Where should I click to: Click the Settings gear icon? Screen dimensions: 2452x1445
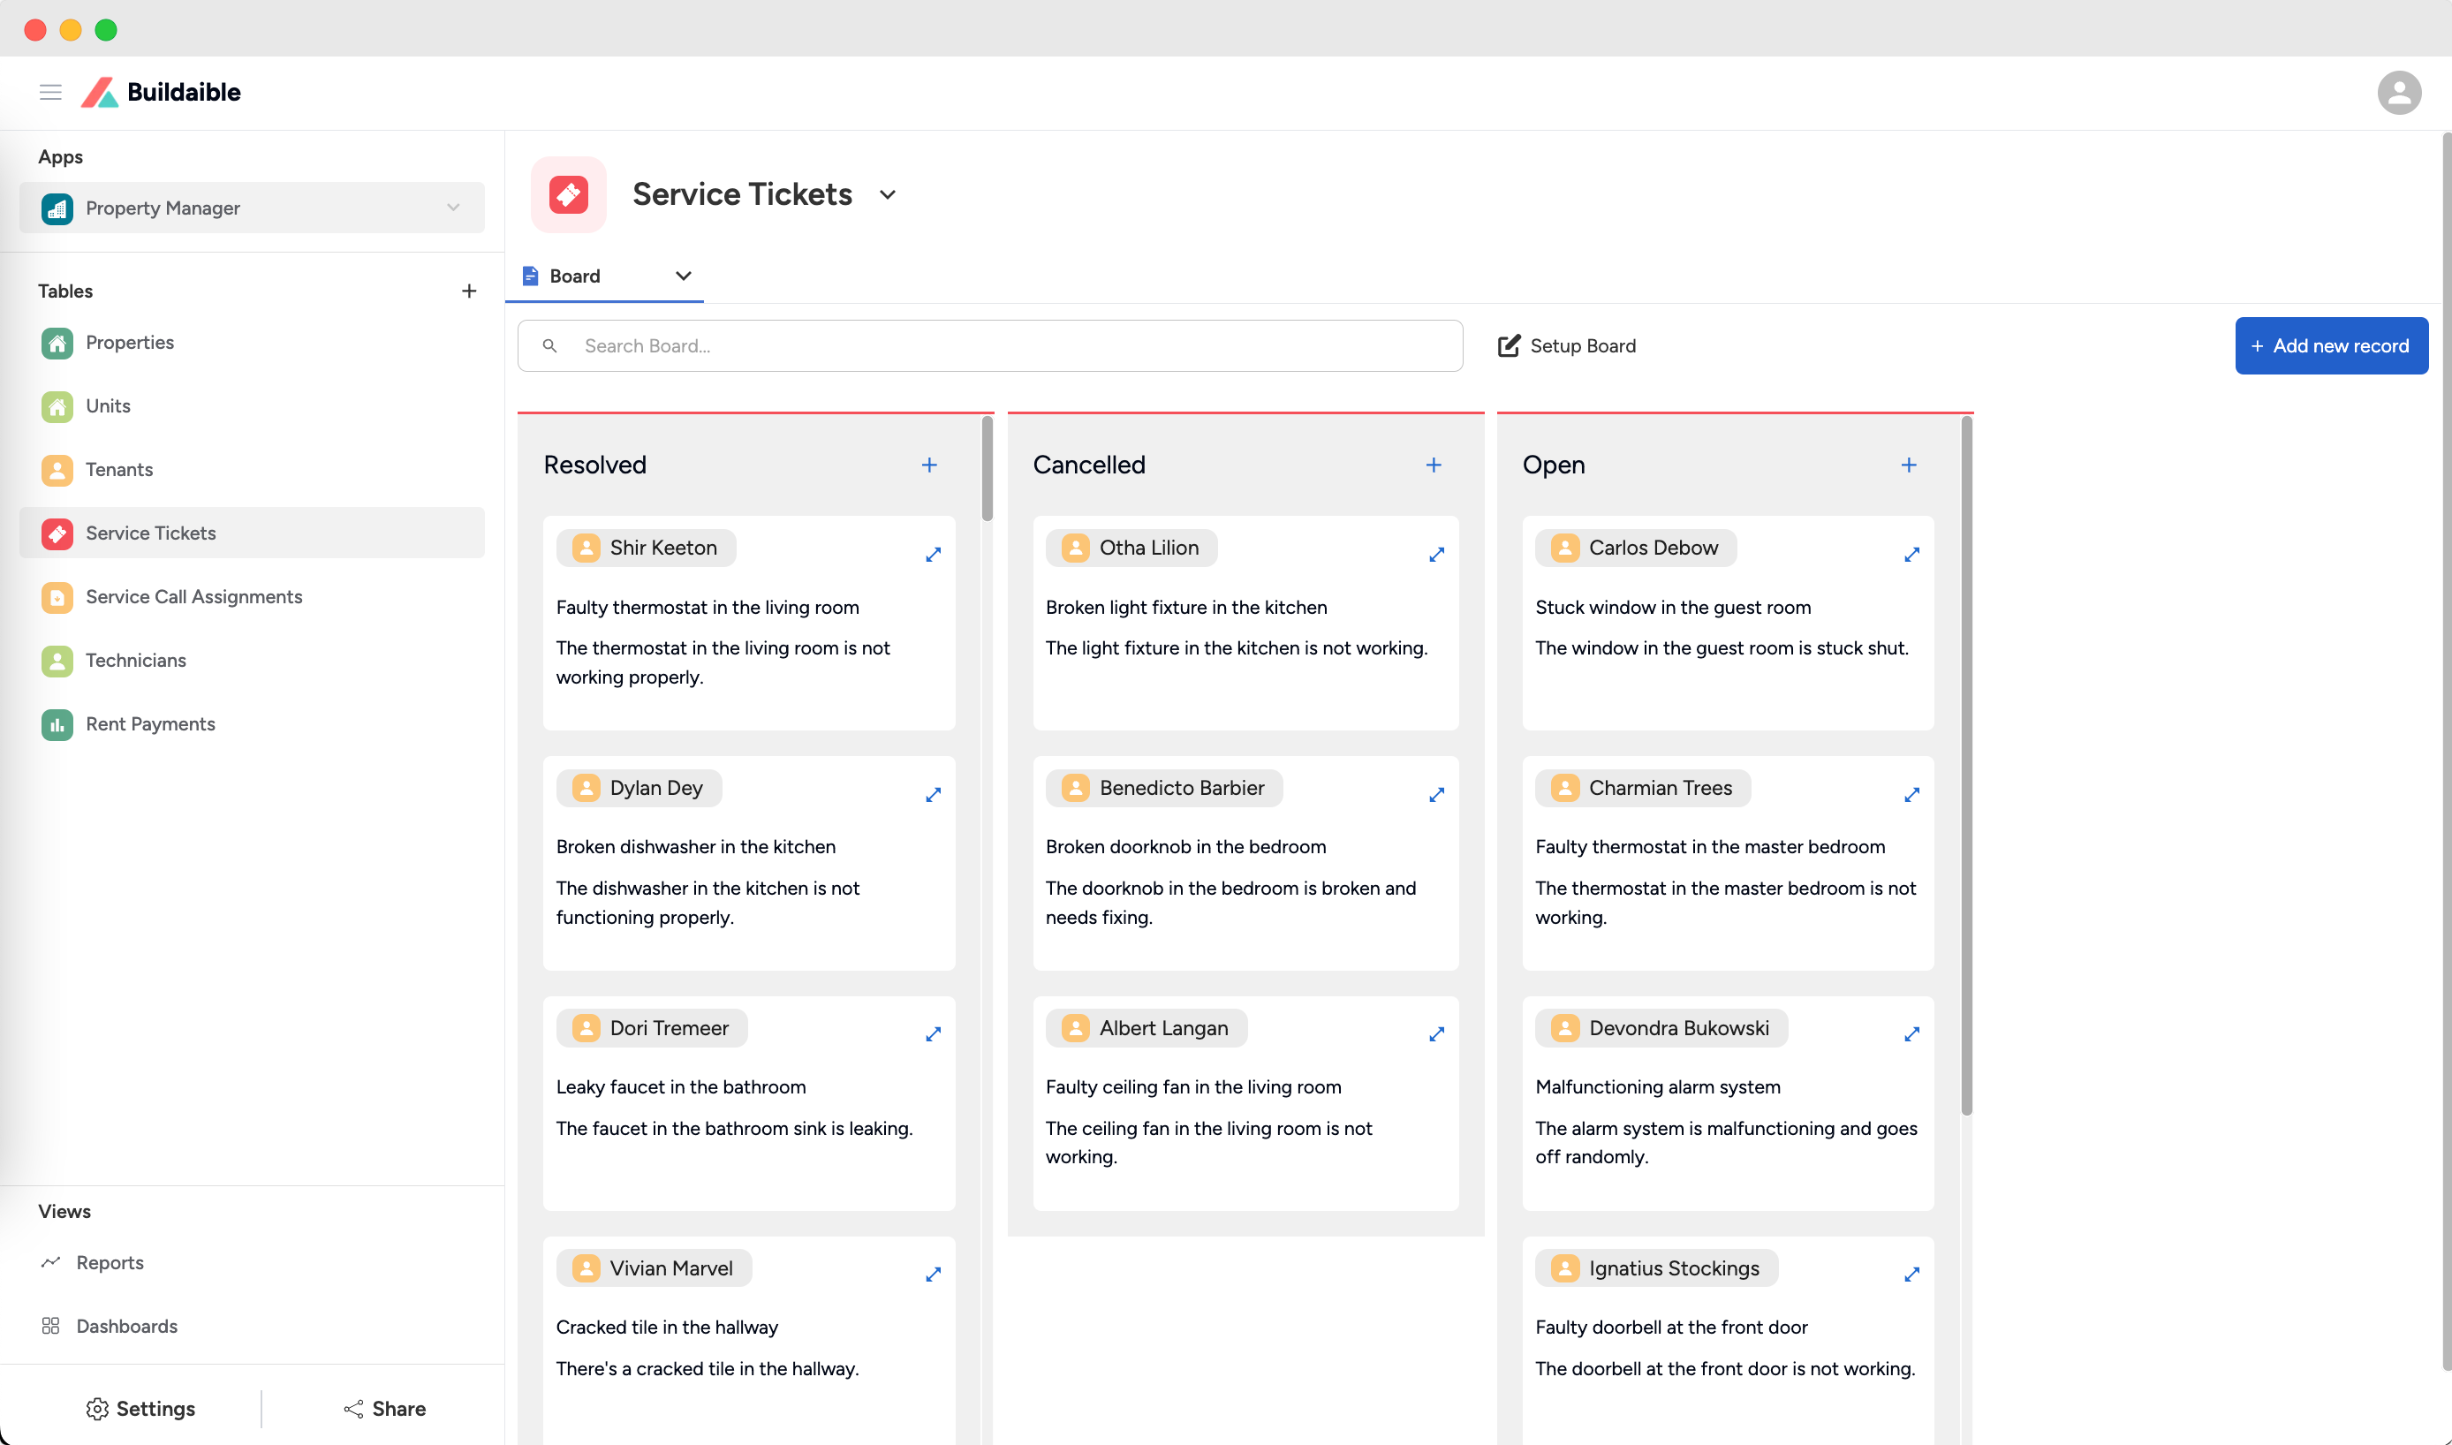coord(97,1409)
